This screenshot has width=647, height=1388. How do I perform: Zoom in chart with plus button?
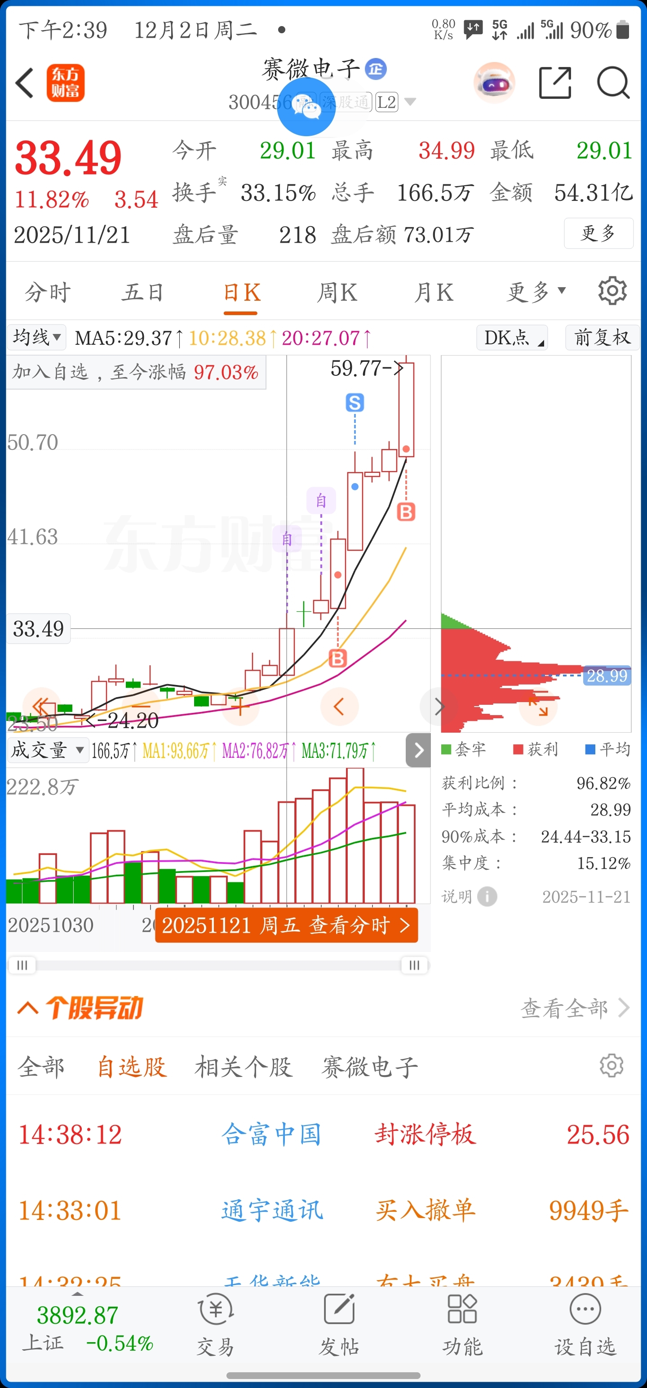tap(240, 707)
